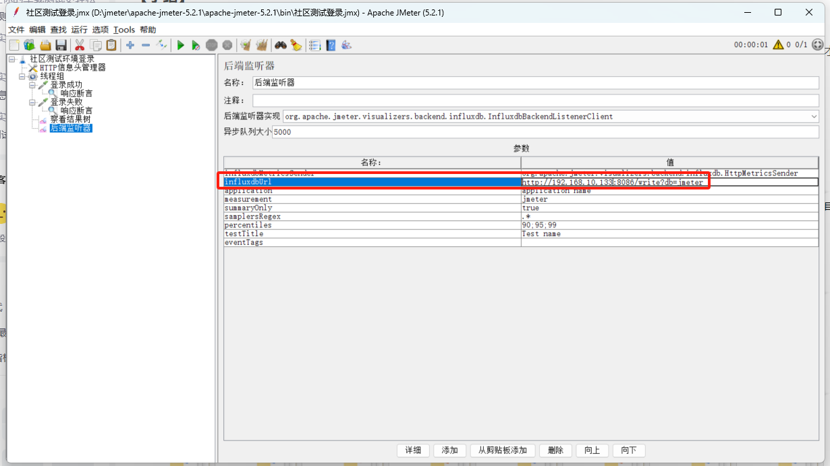Click the 从剪贴板添加 button
This screenshot has width=830, height=466.
pyautogui.click(x=503, y=450)
